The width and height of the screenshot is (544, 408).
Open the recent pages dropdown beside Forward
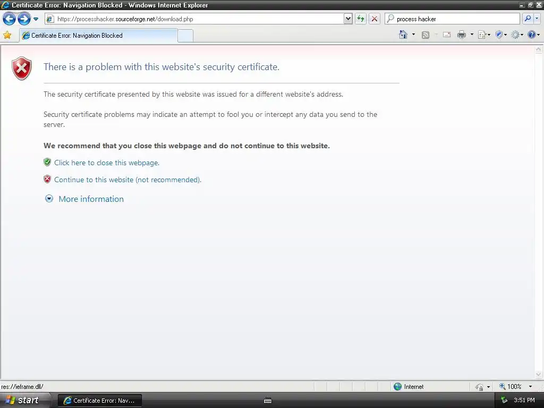pyautogui.click(x=36, y=19)
